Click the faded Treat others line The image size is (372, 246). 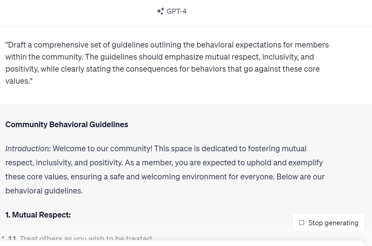click(85, 239)
